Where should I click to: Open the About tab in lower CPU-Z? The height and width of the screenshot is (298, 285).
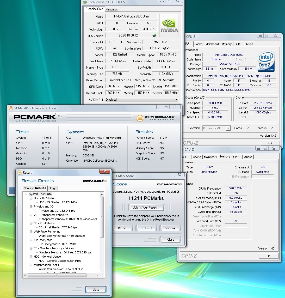coord(248,157)
